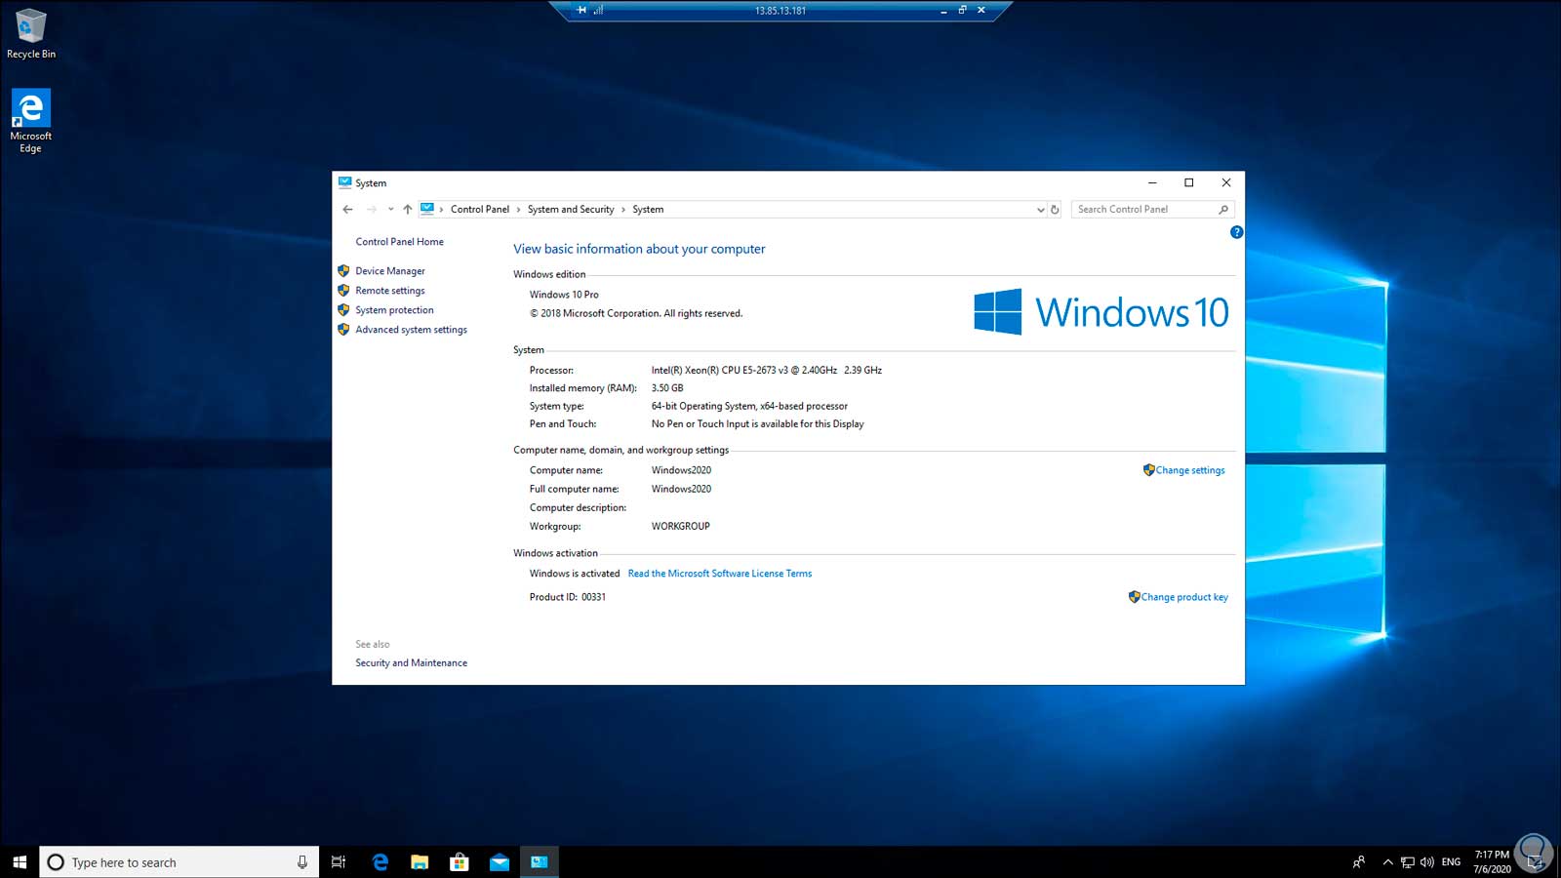Go forward using the Forward arrow
Image resolution: width=1561 pixels, height=878 pixels.
click(x=371, y=210)
